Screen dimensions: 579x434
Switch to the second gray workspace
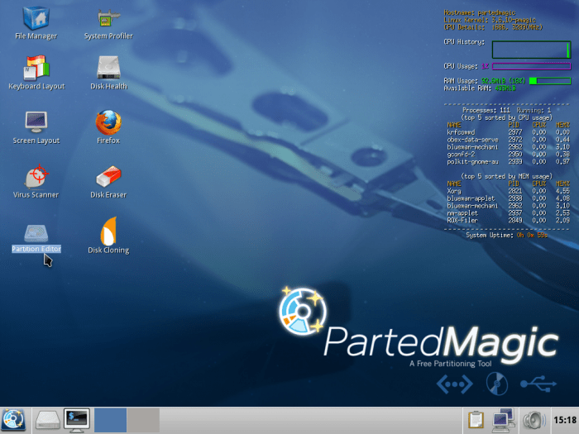tap(143, 420)
